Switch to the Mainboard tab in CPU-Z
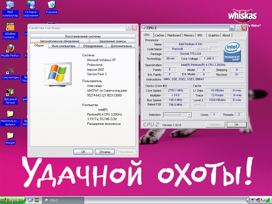The image size is (272, 204). click(174, 35)
